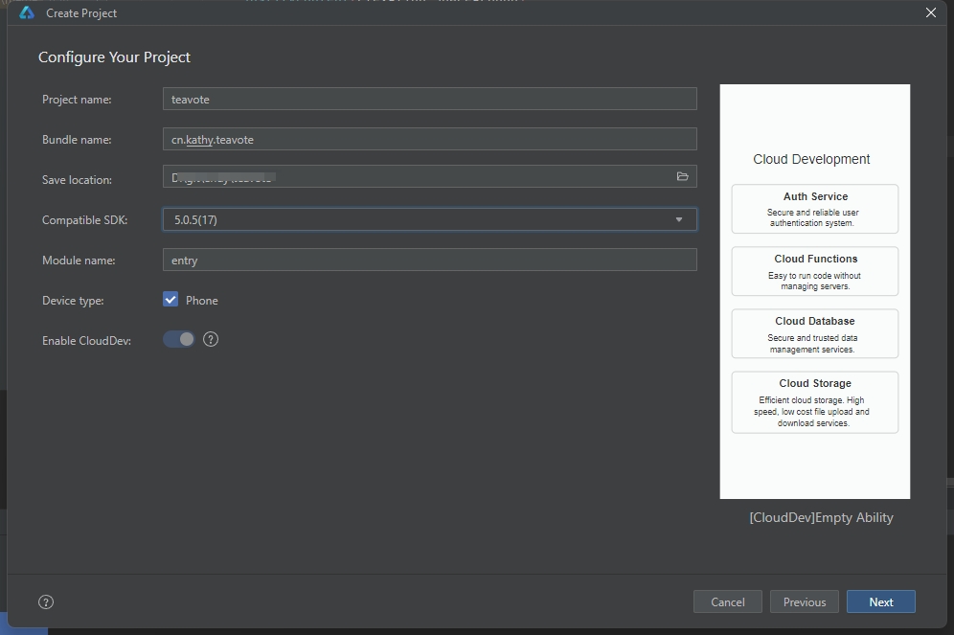Click the Previous button

coord(804,601)
